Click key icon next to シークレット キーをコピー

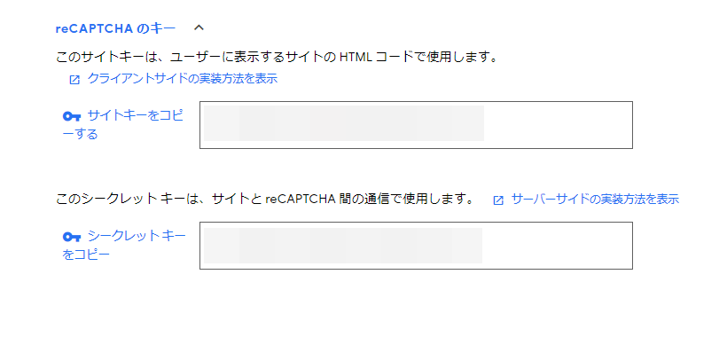point(72,237)
